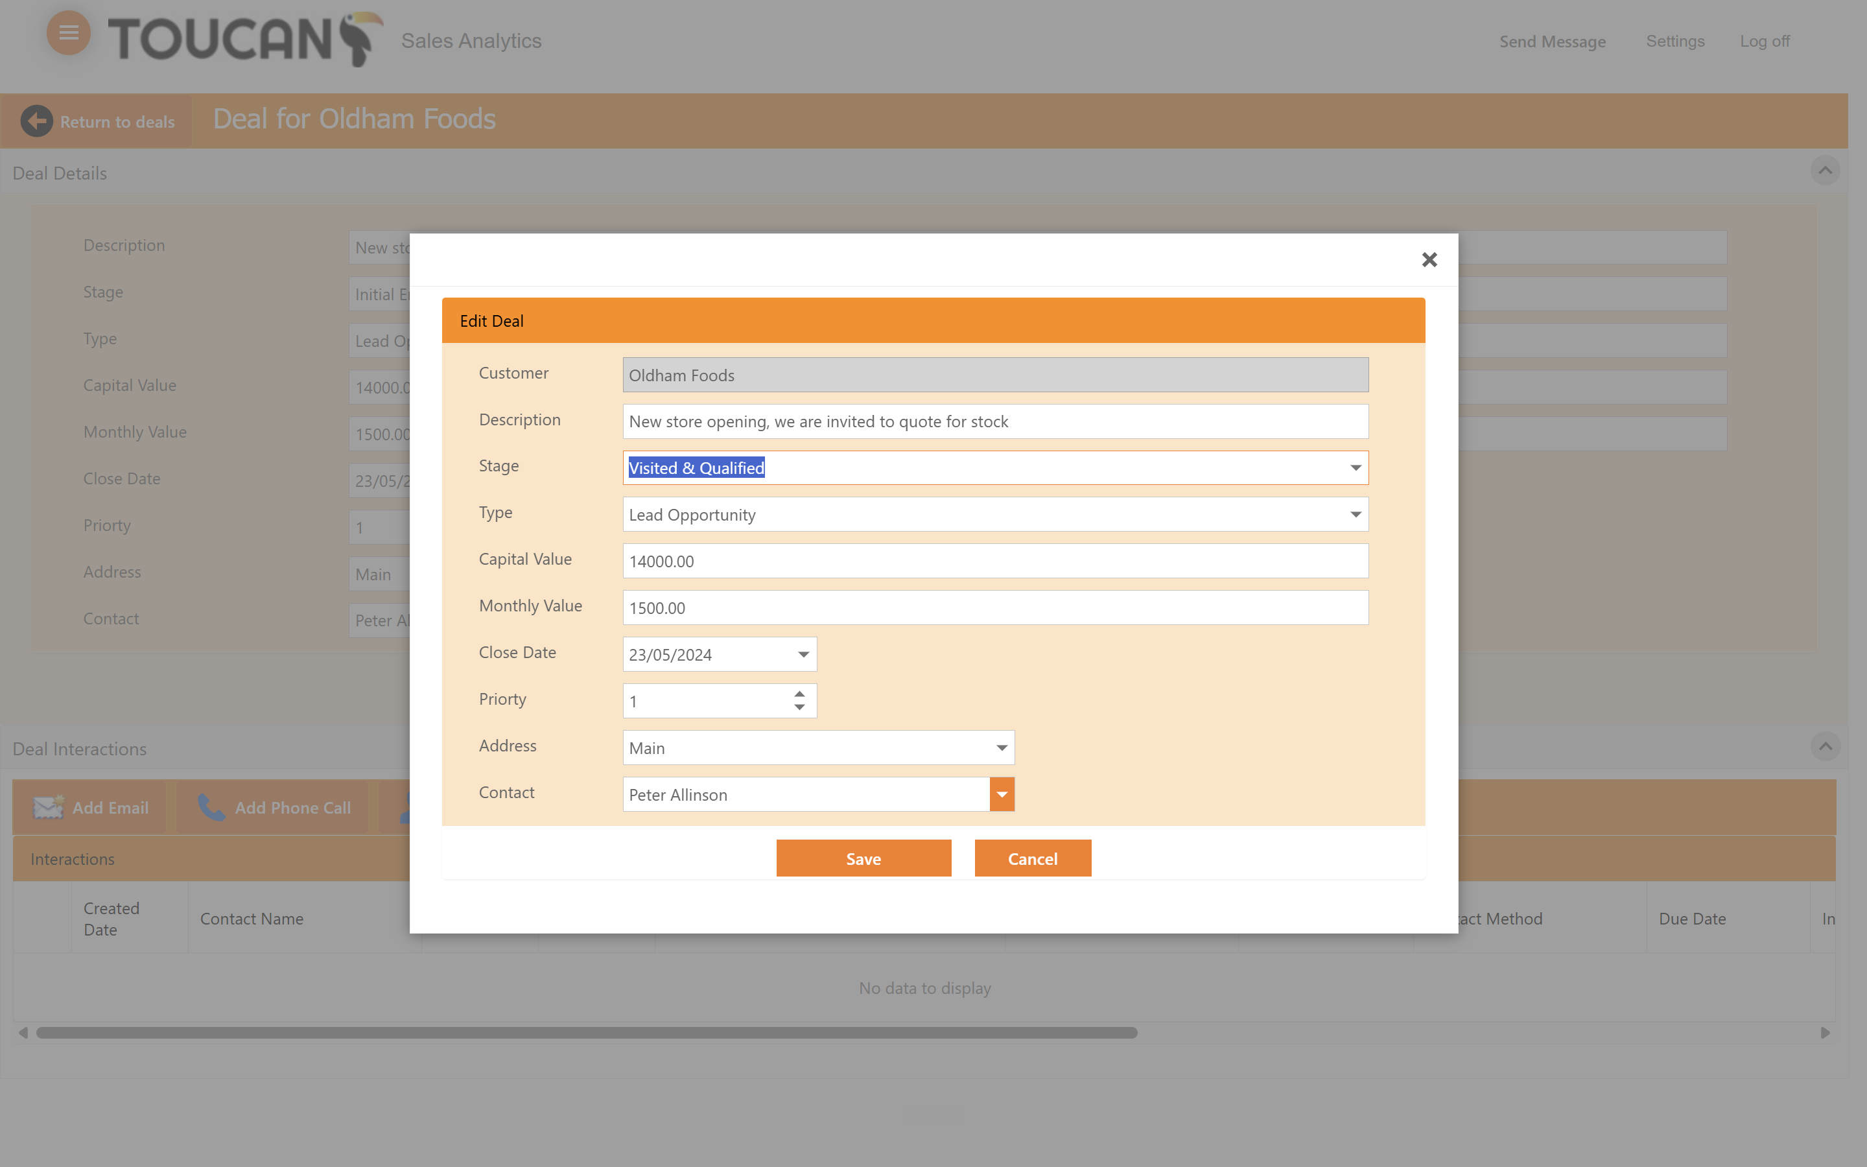Click the Edit Deal header title
Screen dimensions: 1867x1167
491,321
